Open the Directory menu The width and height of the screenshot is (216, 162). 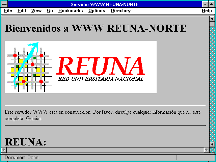[120, 11]
